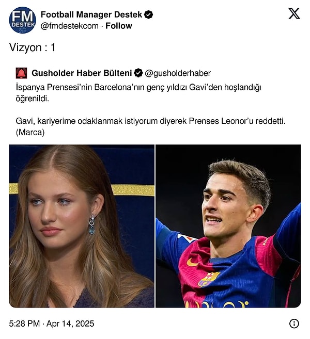This screenshot has height=339, width=310.
Task: Click verified badge beside Gusholder Haber Bülteni
Action: pos(138,73)
